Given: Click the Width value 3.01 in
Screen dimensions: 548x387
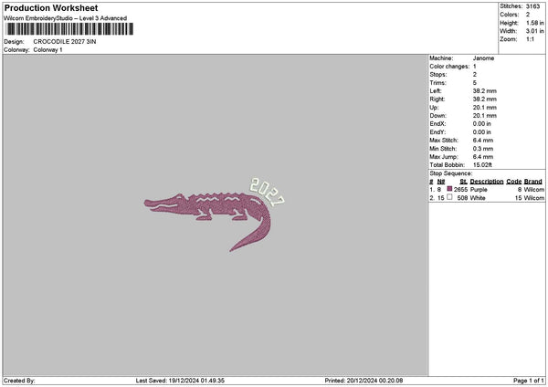Looking at the screenshot, I should pyautogui.click(x=534, y=31).
